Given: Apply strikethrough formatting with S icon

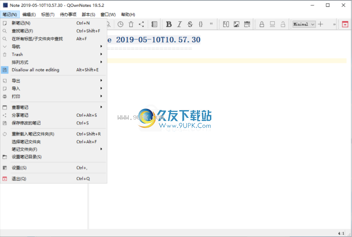Looking at the screenshot, I should pos(190,24).
